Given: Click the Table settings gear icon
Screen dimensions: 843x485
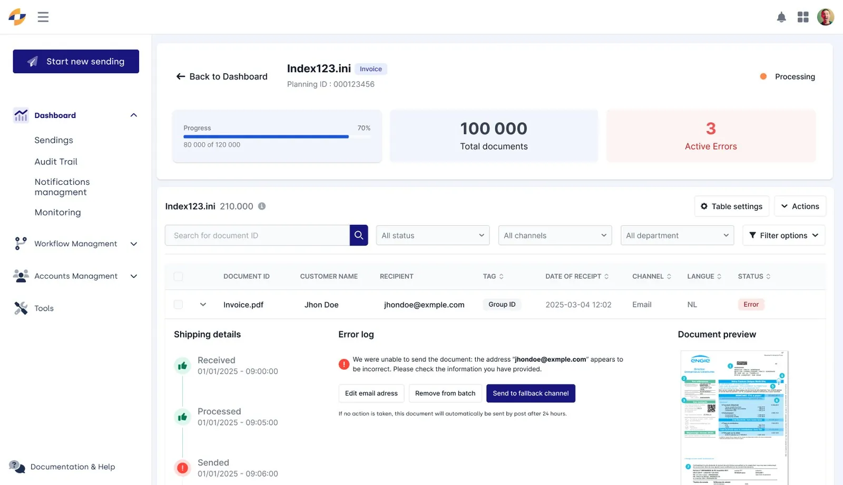Looking at the screenshot, I should (x=704, y=206).
